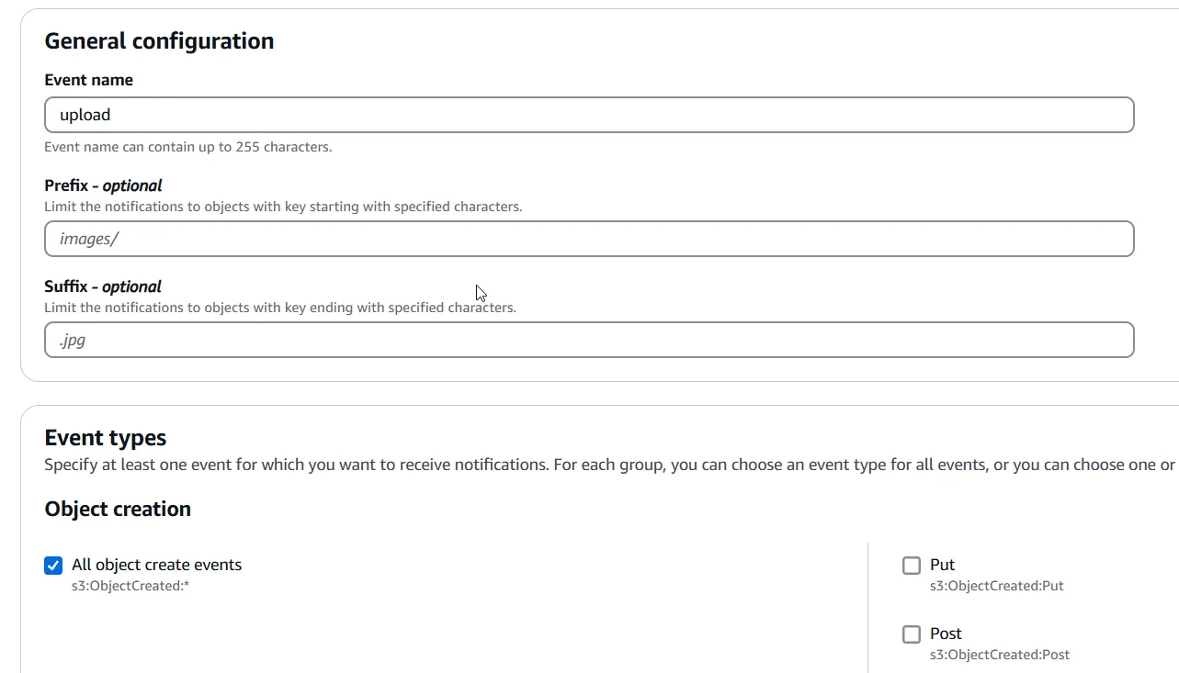Click the 255 characters hint under Event name
This screenshot has width=1179, height=673.
[187, 147]
